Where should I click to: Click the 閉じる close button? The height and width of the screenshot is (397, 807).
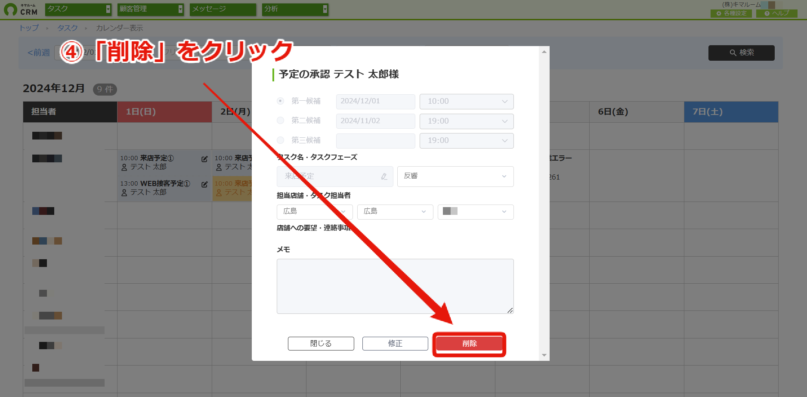321,344
